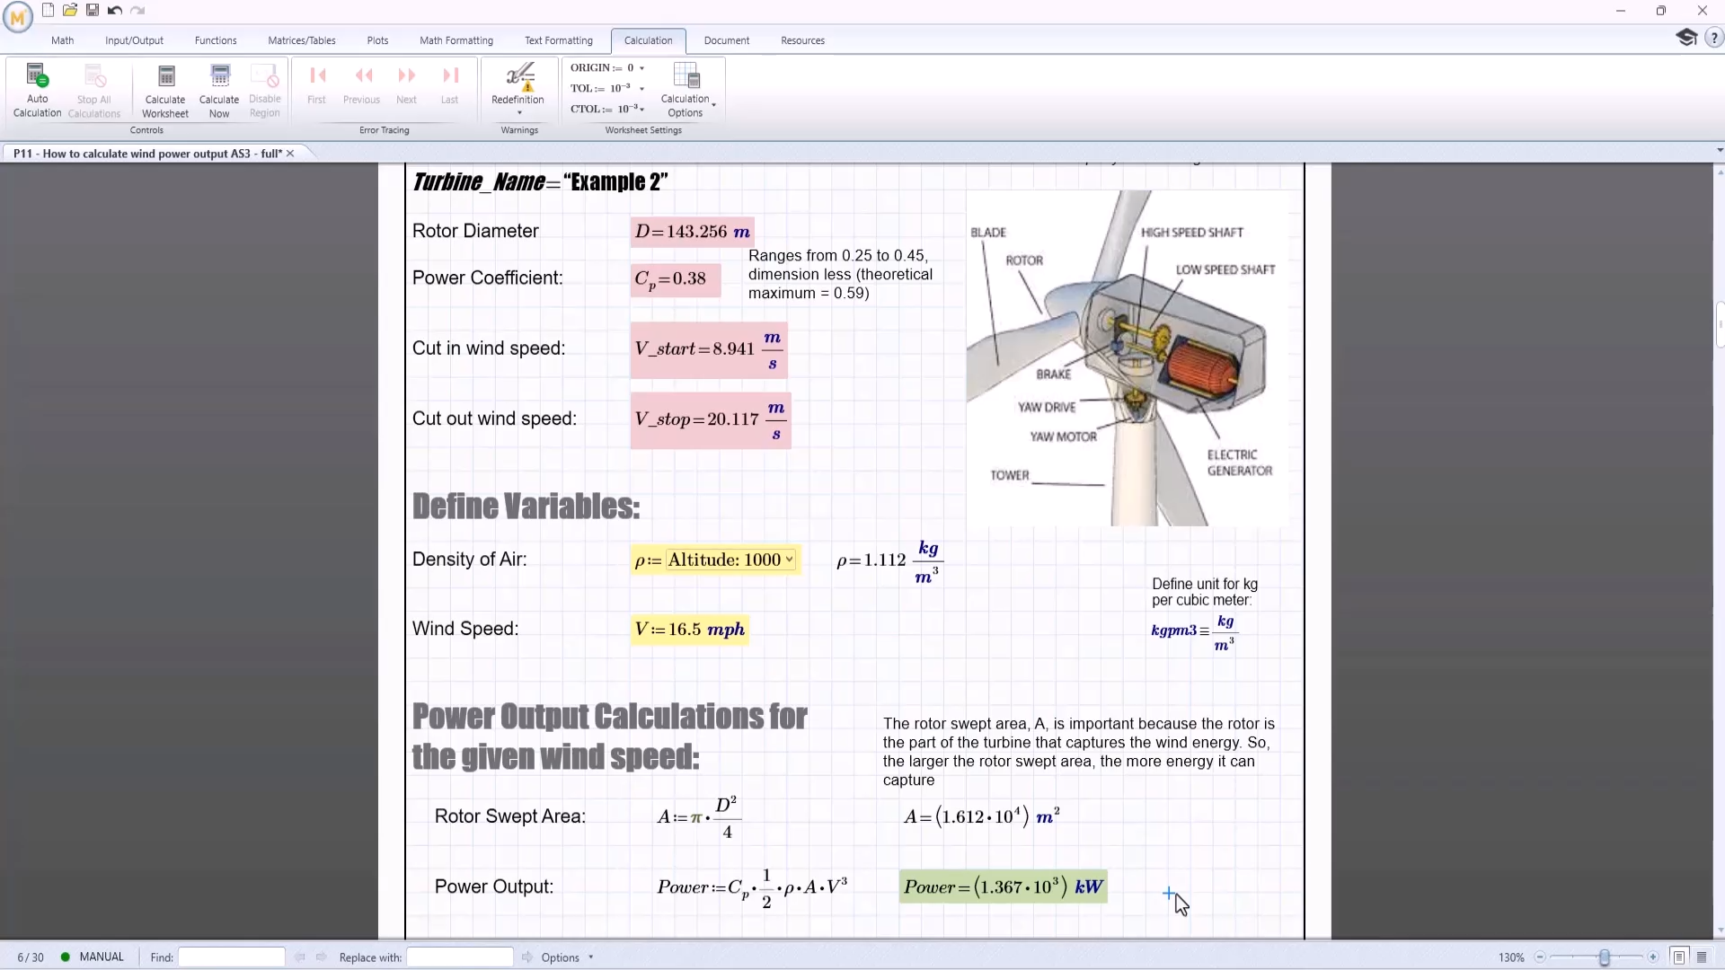Click the Stop All Calculations button

[x=93, y=89]
